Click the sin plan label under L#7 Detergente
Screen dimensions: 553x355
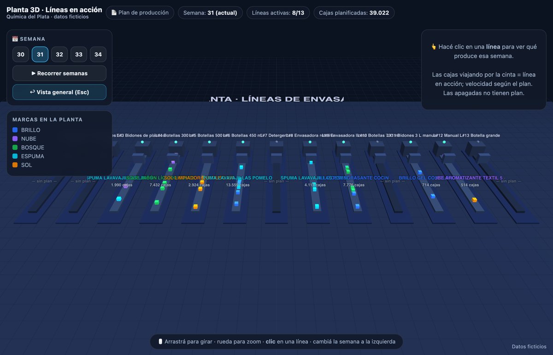276,181
